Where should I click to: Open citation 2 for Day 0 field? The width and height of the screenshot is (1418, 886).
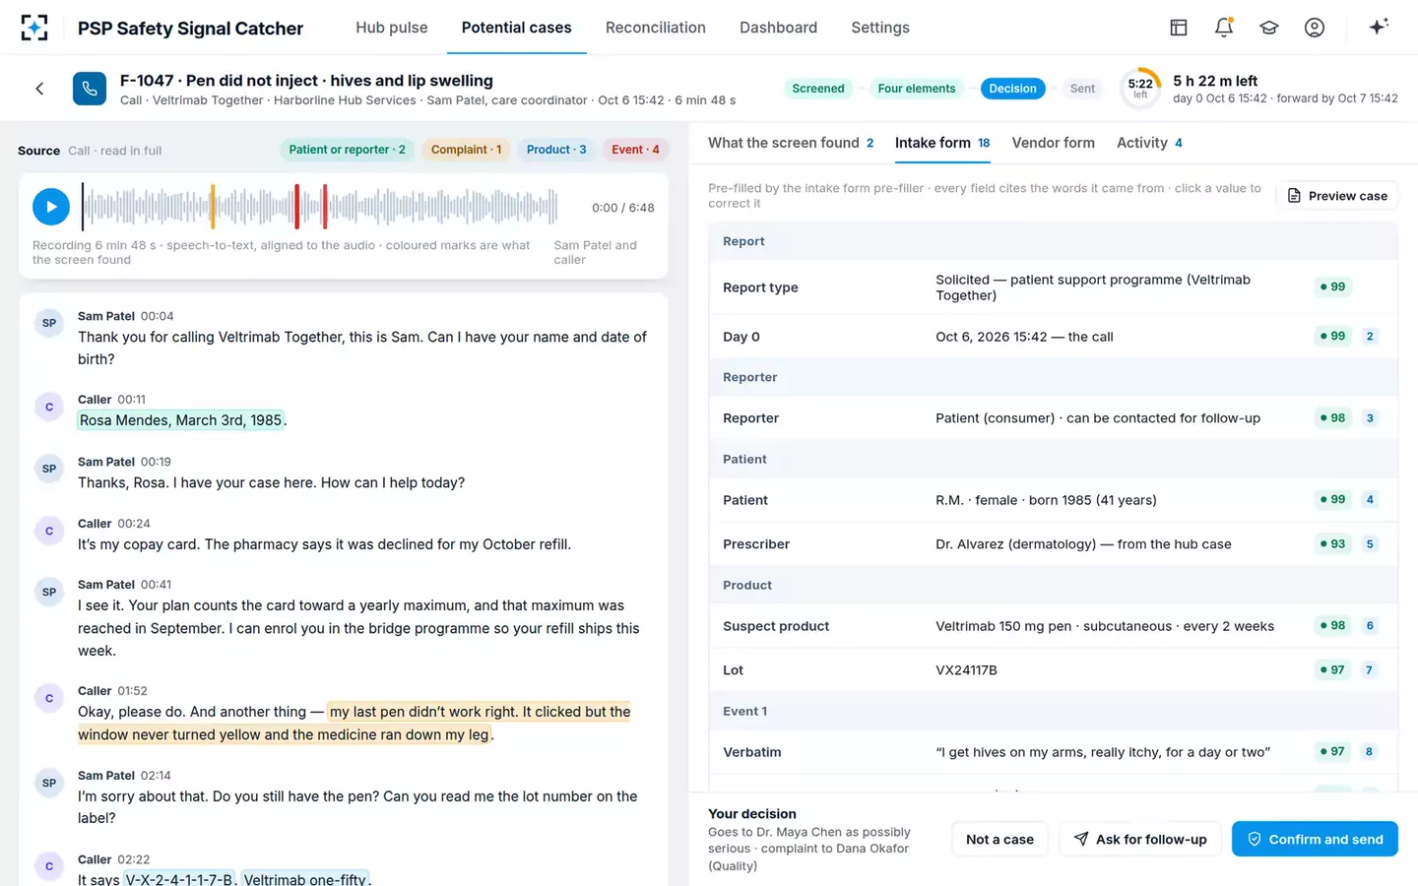point(1370,337)
